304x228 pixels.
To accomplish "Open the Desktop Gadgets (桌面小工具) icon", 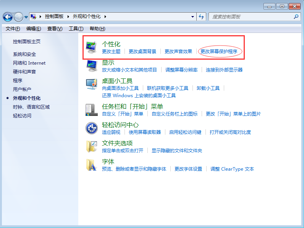I will (x=91, y=84).
